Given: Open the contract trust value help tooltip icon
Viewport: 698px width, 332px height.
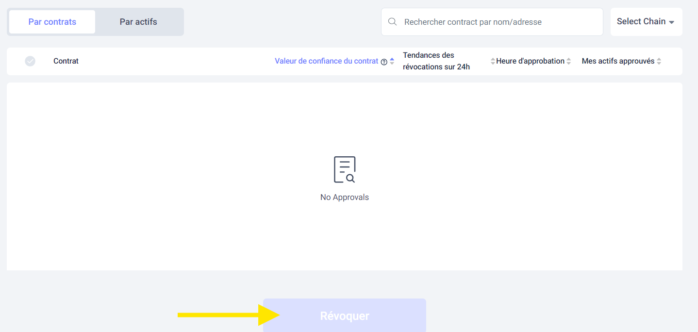Looking at the screenshot, I should click(x=384, y=61).
